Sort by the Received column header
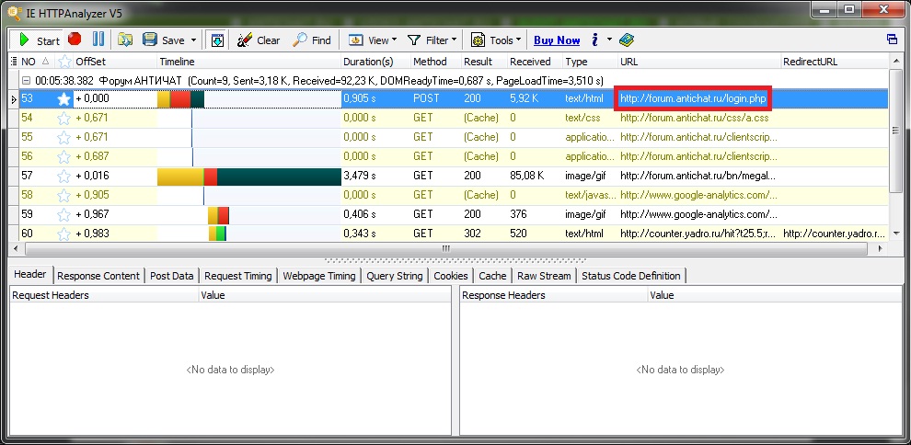 (535, 62)
